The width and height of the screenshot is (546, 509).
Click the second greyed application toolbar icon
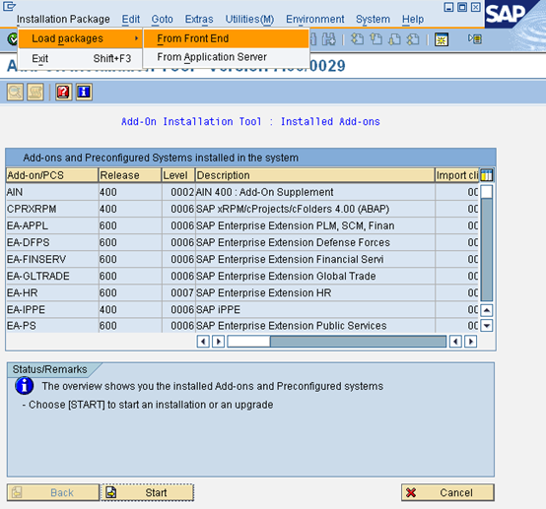point(35,93)
